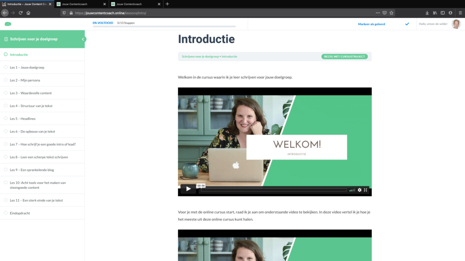Toggle the Les 6 – De opbouw circle
This screenshot has width=465, height=261.
click(x=5, y=131)
